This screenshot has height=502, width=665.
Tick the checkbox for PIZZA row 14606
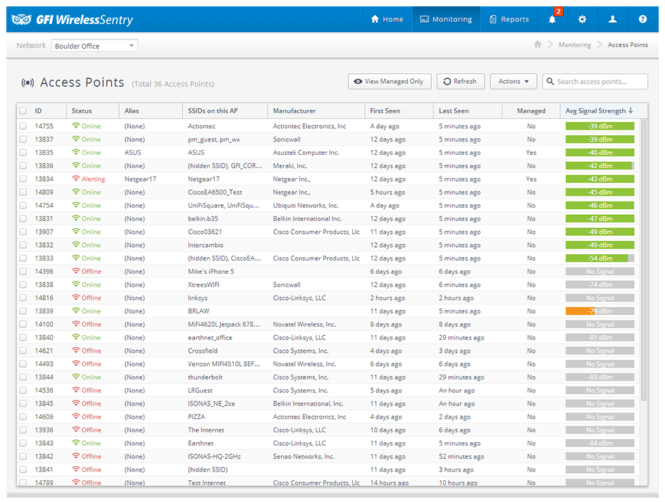click(x=23, y=417)
